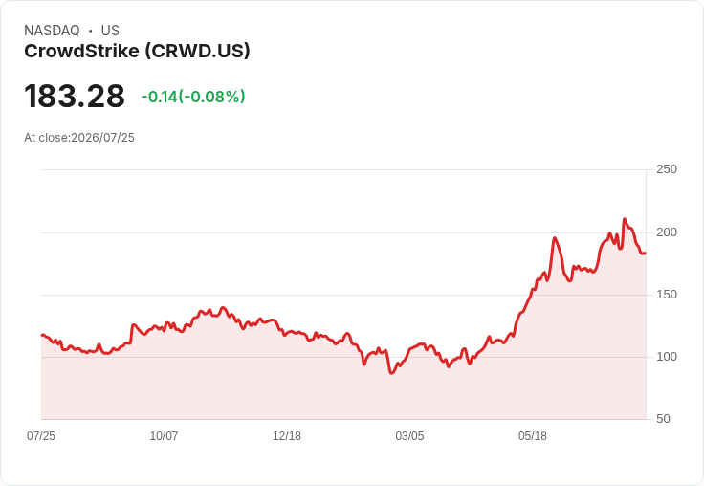
Task: Click the CrowdStrike (CRWD.US) title
Action: [137, 52]
